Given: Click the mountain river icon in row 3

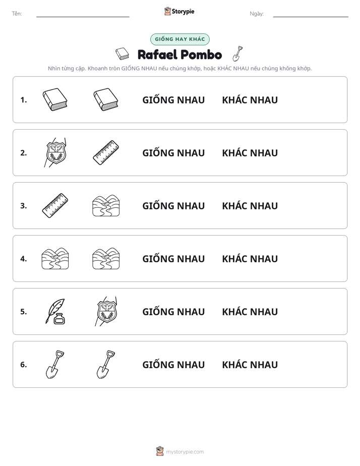Looking at the screenshot, I should (106, 205).
